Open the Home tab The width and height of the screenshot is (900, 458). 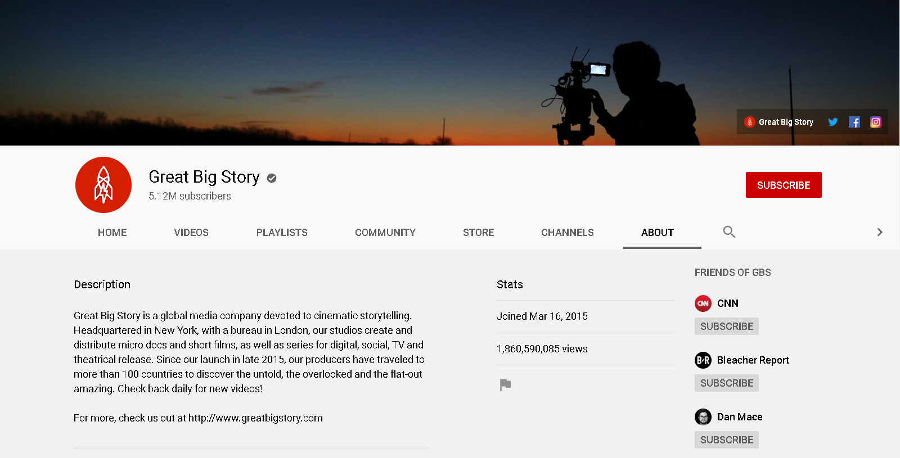click(x=112, y=233)
